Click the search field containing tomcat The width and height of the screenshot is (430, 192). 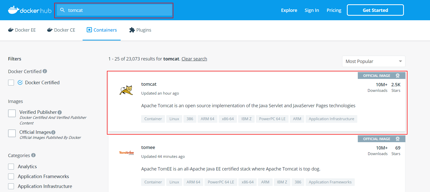[114, 10]
